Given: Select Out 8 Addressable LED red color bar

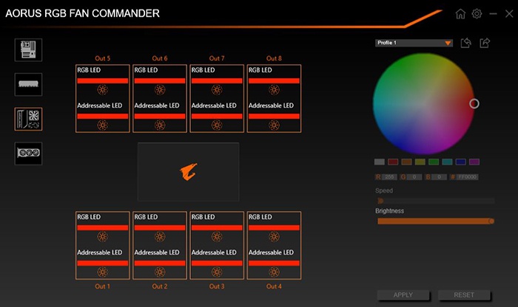Looking at the screenshot, I should (274, 117).
